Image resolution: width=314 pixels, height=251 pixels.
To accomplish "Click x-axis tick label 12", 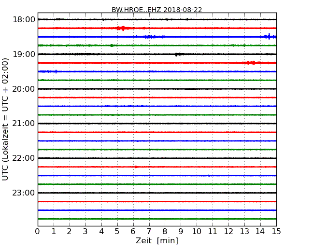I will pos(228,232).
